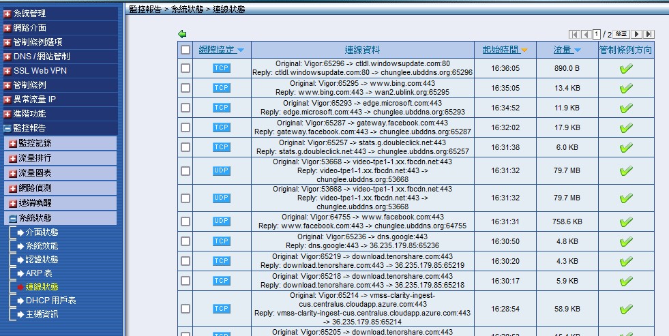Image resolution: width=669 pixels, height=336 pixels.
Task: Tick checkbox for edge.microsoft.com connection
Action: click(185, 108)
